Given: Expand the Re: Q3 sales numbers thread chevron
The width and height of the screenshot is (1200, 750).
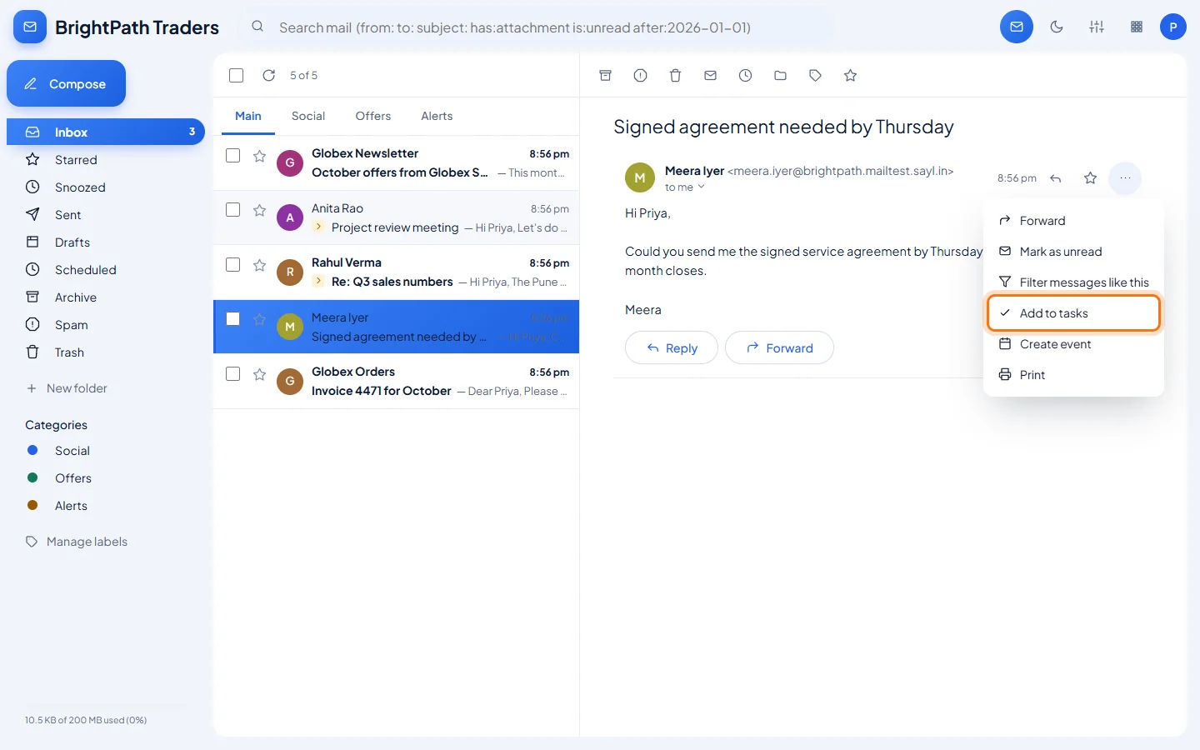Looking at the screenshot, I should 318,282.
